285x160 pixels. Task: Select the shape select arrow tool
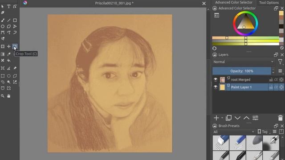pos(3,7)
